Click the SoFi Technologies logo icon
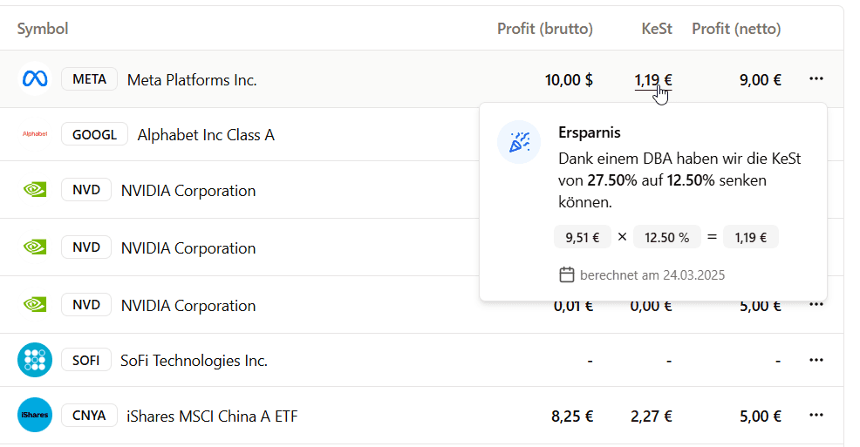 coord(35,360)
